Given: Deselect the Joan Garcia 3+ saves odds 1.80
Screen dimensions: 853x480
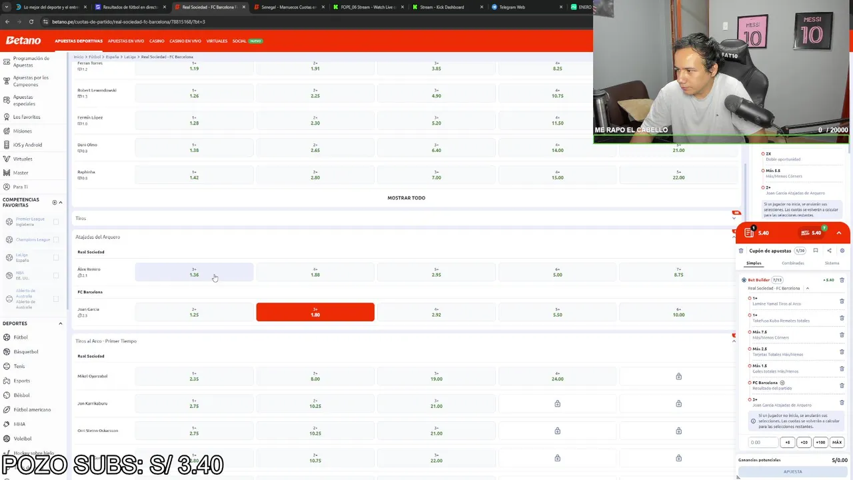Looking at the screenshot, I should [x=315, y=312].
